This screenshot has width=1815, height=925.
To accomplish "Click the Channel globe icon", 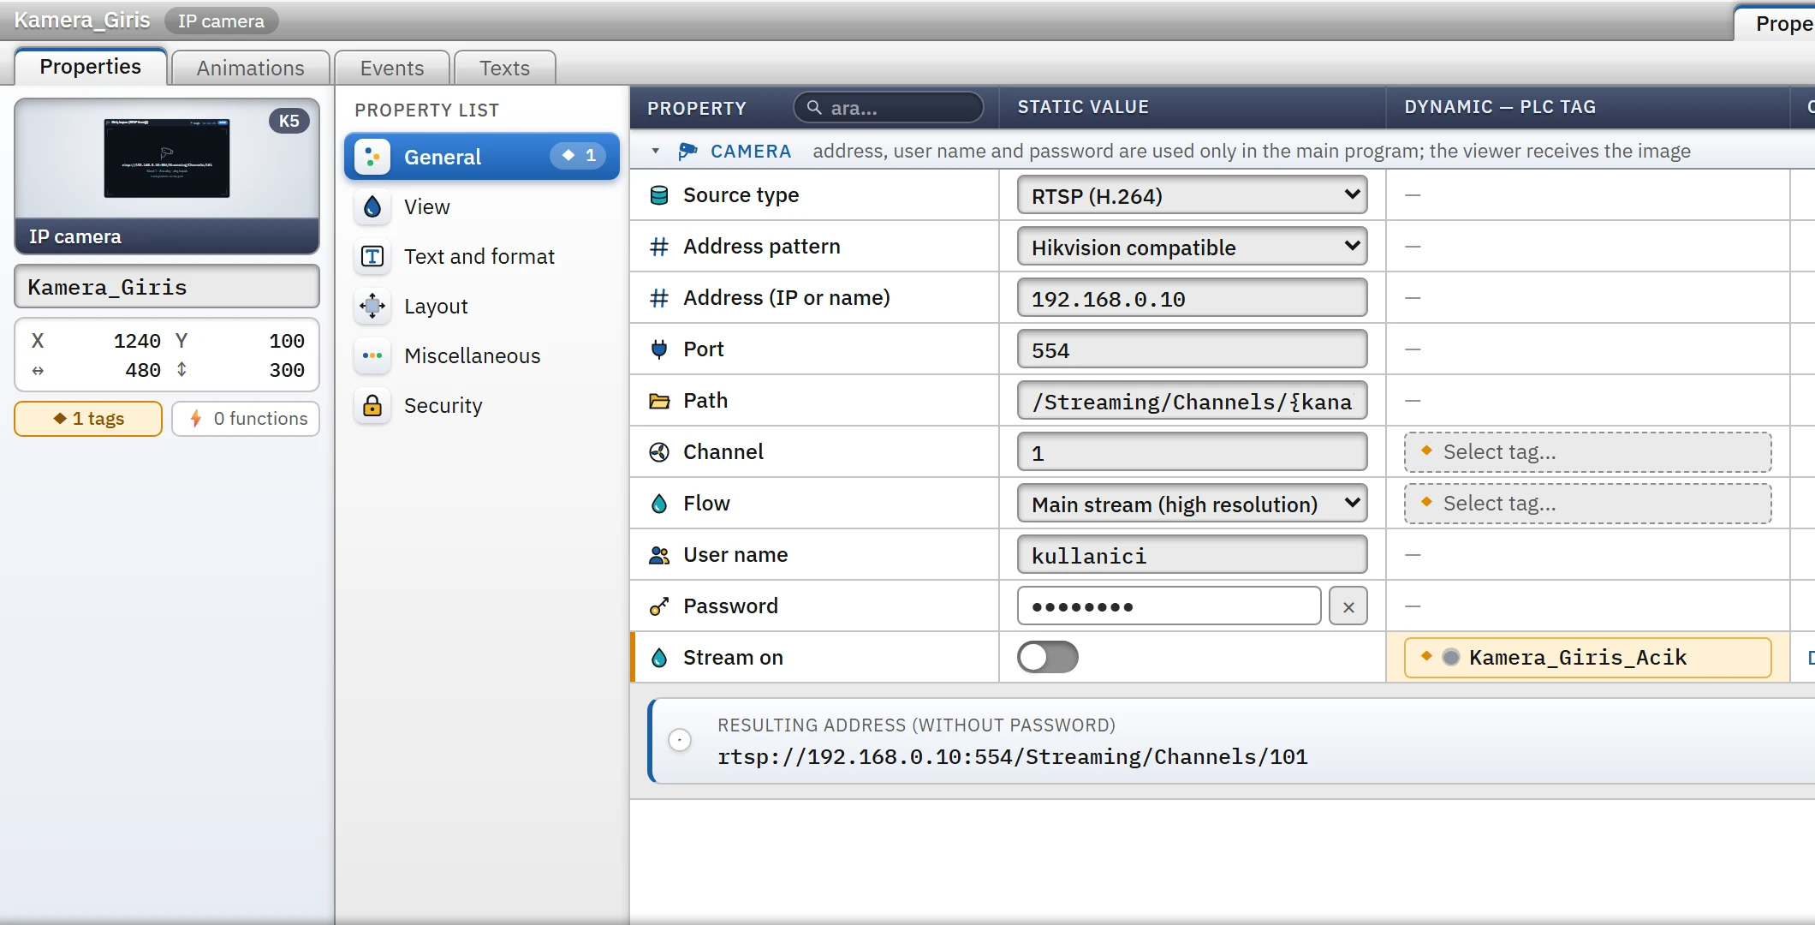I will tap(659, 452).
